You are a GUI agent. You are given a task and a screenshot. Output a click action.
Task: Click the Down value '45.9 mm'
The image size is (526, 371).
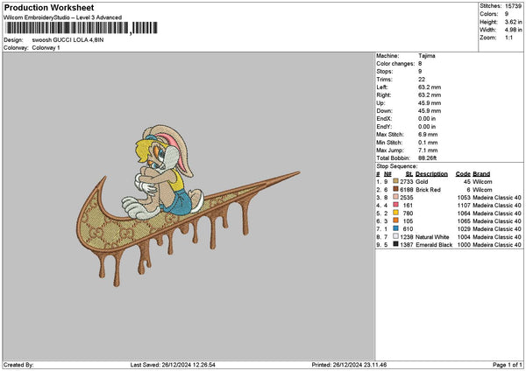click(x=430, y=111)
